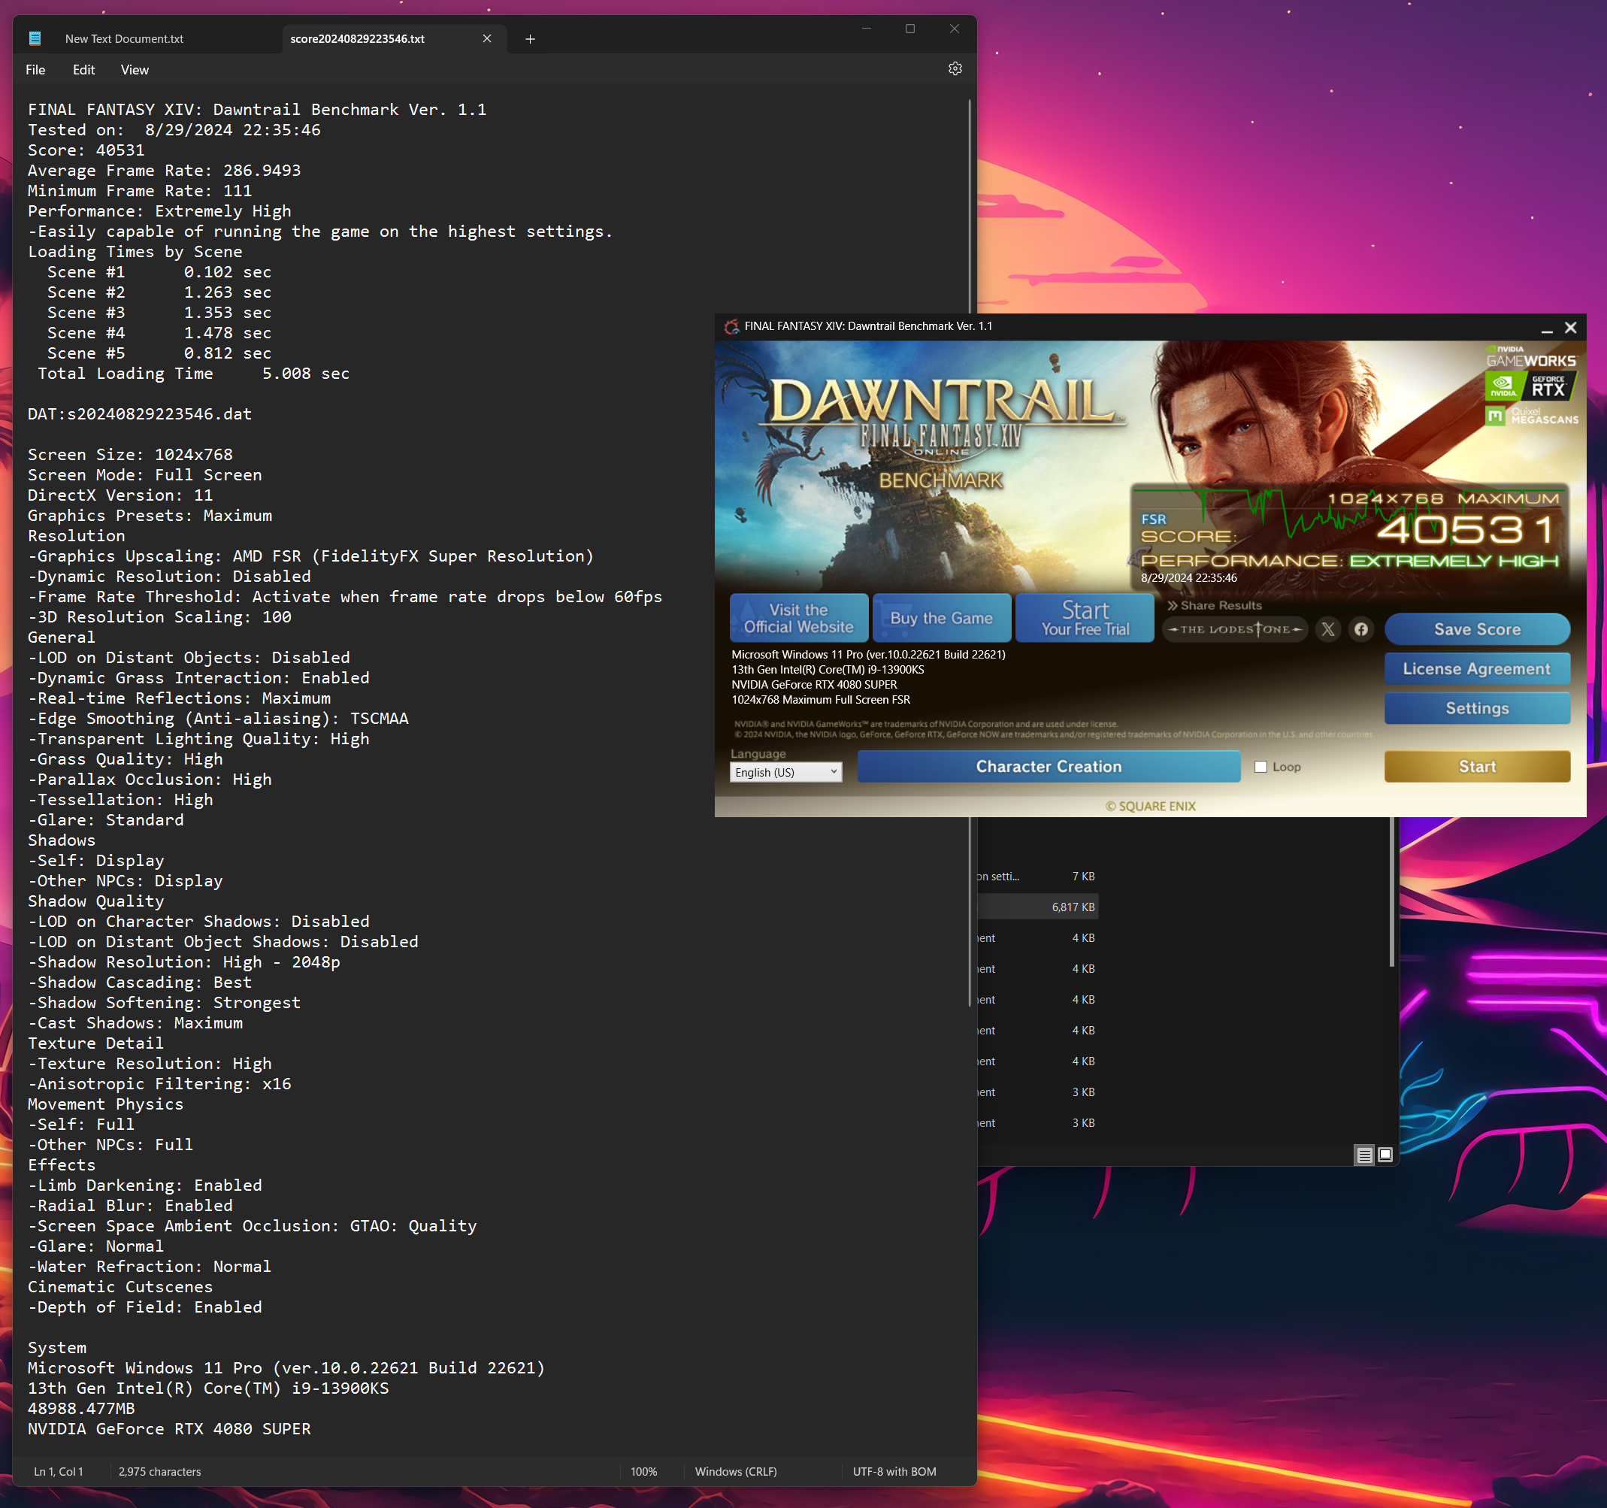Click Start Your Free Trial button

1085,618
